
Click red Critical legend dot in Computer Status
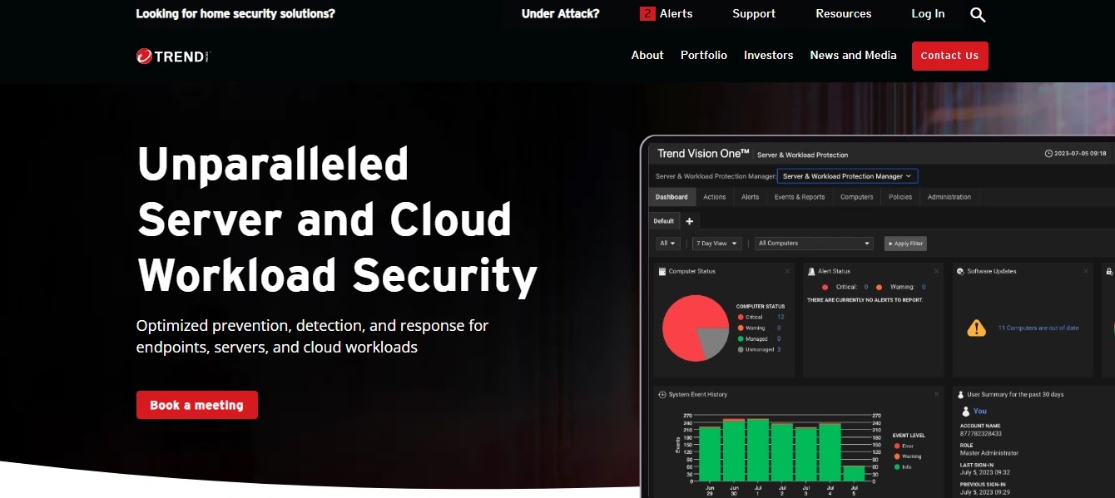point(741,317)
